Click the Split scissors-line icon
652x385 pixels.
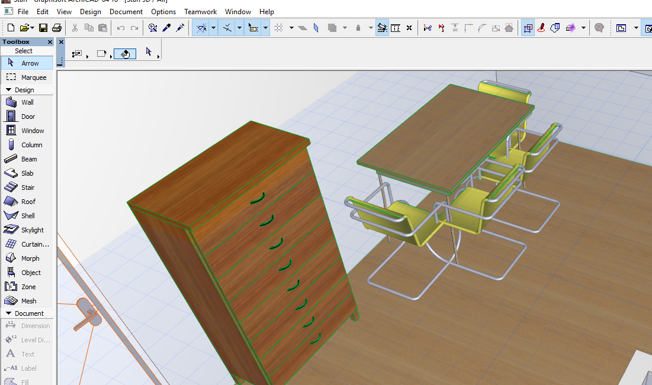click(x=428, y=28)
